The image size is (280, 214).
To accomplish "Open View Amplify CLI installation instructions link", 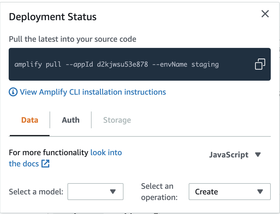I will [x=93, y=92].
